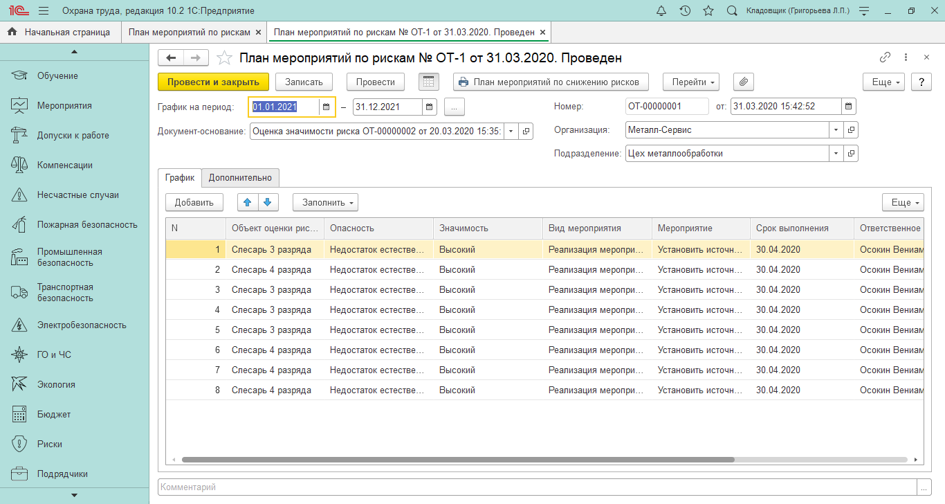Collapse sidebar list with up arrow

click(74, 52)
